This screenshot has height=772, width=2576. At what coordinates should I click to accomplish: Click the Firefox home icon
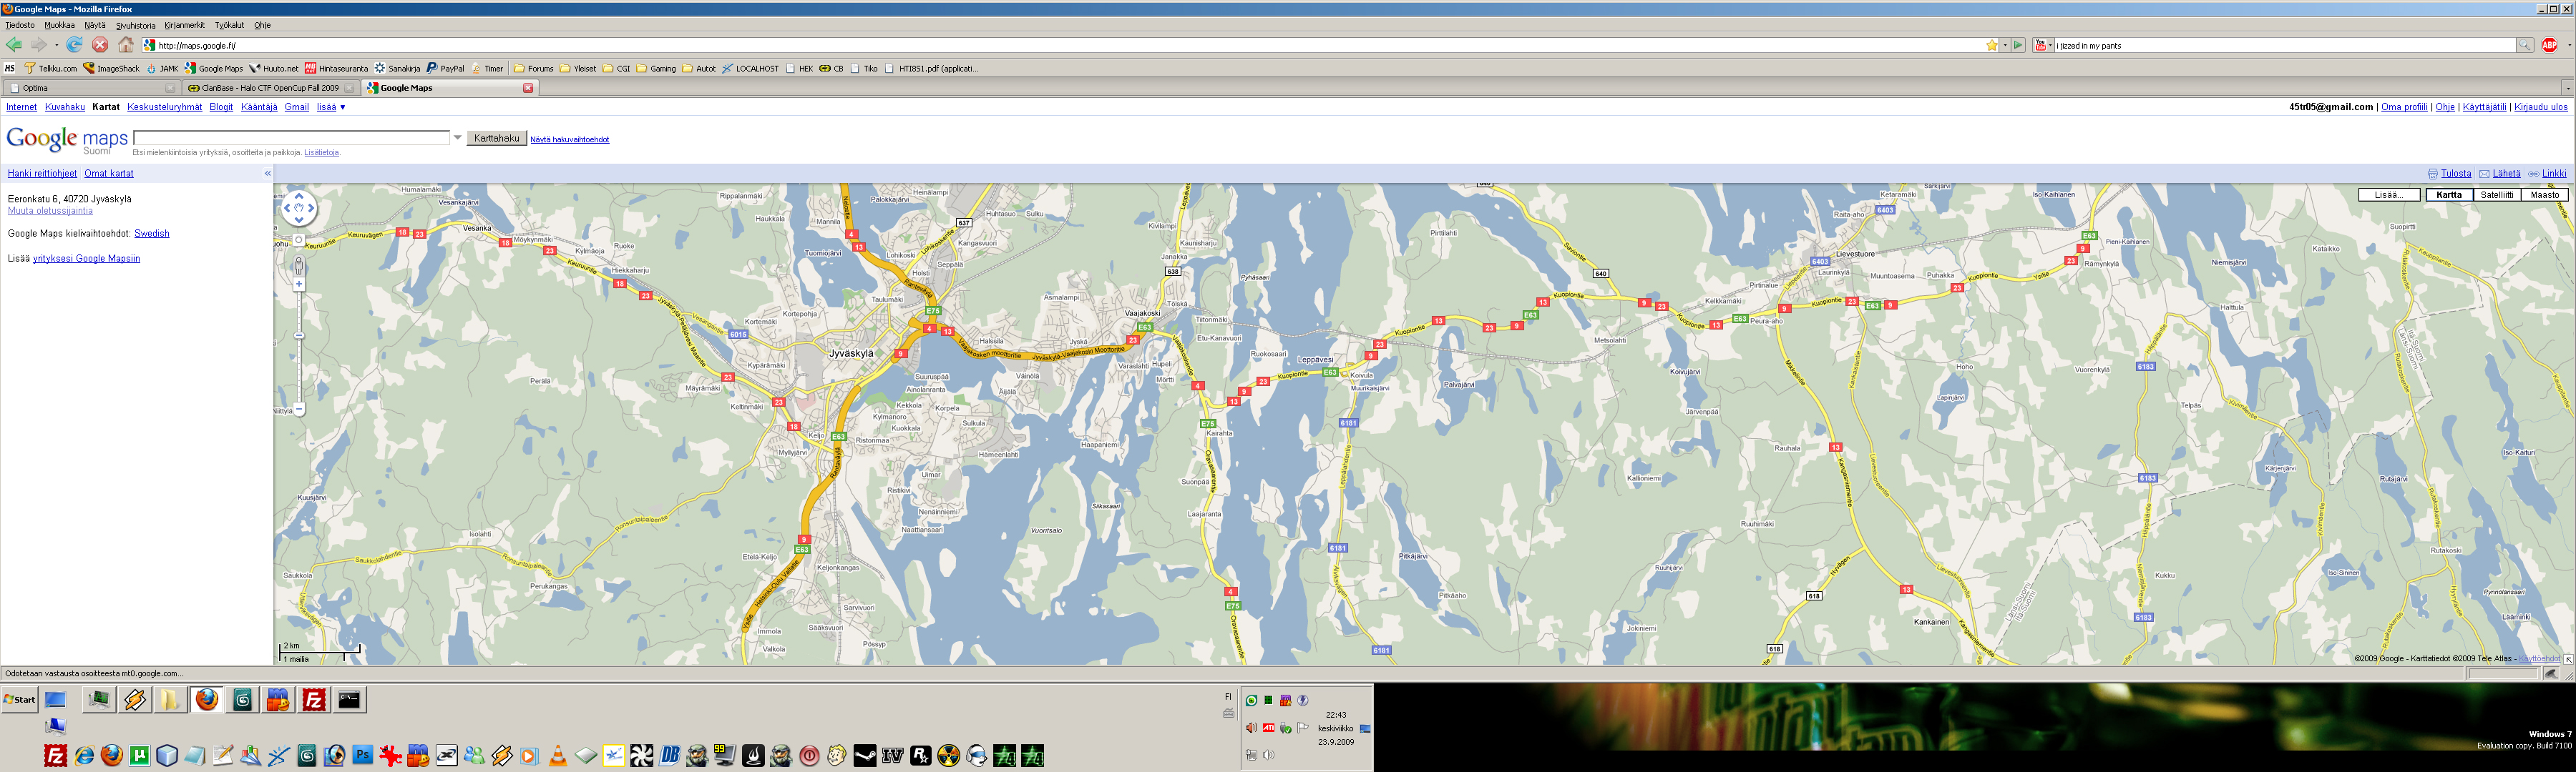[x=126, y=45]
